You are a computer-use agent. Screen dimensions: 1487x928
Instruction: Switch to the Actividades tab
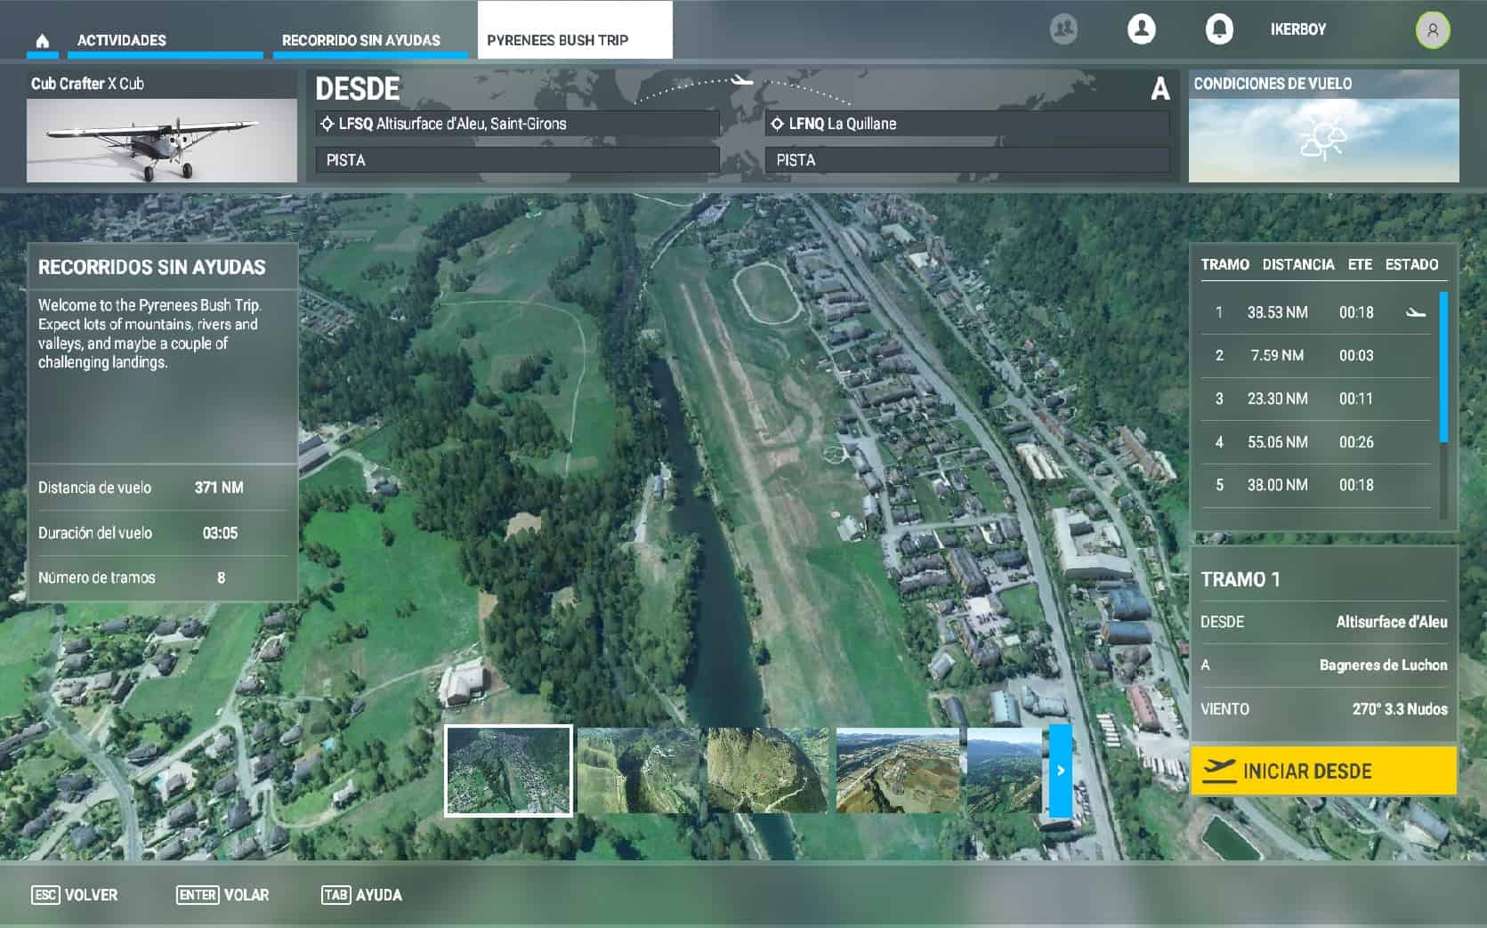coord(122,41)
